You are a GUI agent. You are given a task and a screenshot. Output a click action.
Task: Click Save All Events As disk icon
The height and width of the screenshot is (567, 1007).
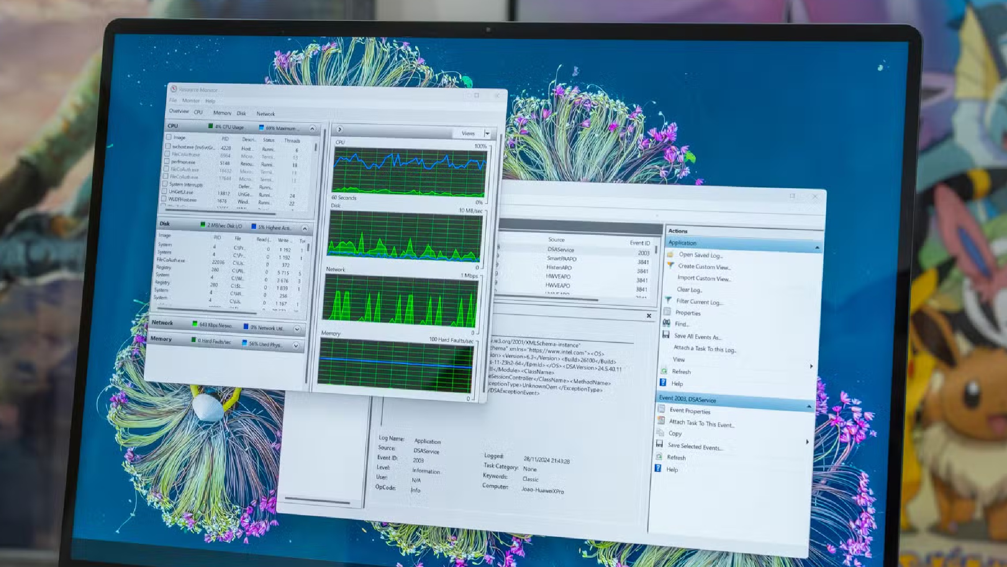tap(666, 335)
